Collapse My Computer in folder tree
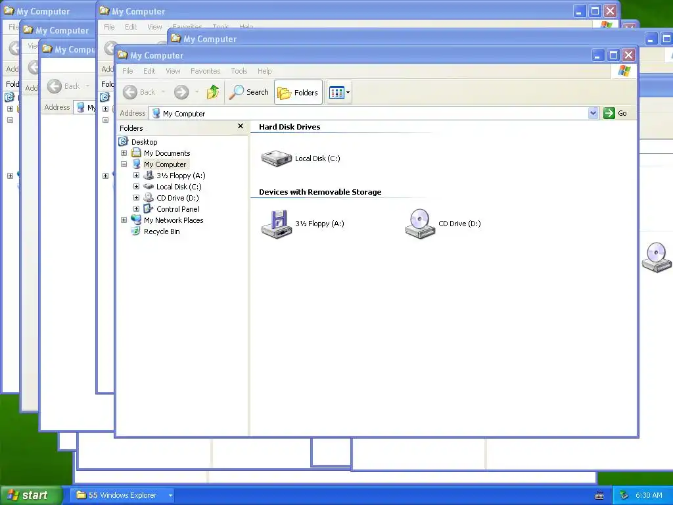The width and height of the screenshot is (673, 505). tap(124, 164)
